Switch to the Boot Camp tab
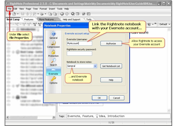 [x=13, y=19]
